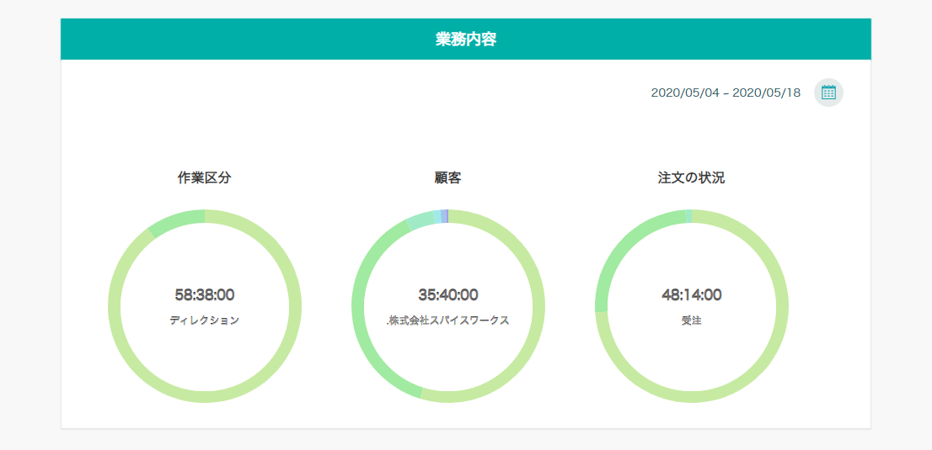Click the .株式会社スパイスワークス label

point(448,320)
